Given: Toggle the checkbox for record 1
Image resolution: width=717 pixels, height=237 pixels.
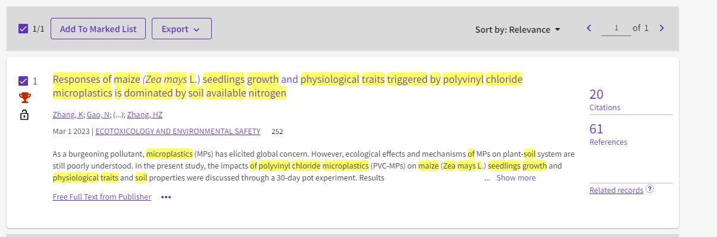Looking at the screenshot, I should (x=23, y=81).
